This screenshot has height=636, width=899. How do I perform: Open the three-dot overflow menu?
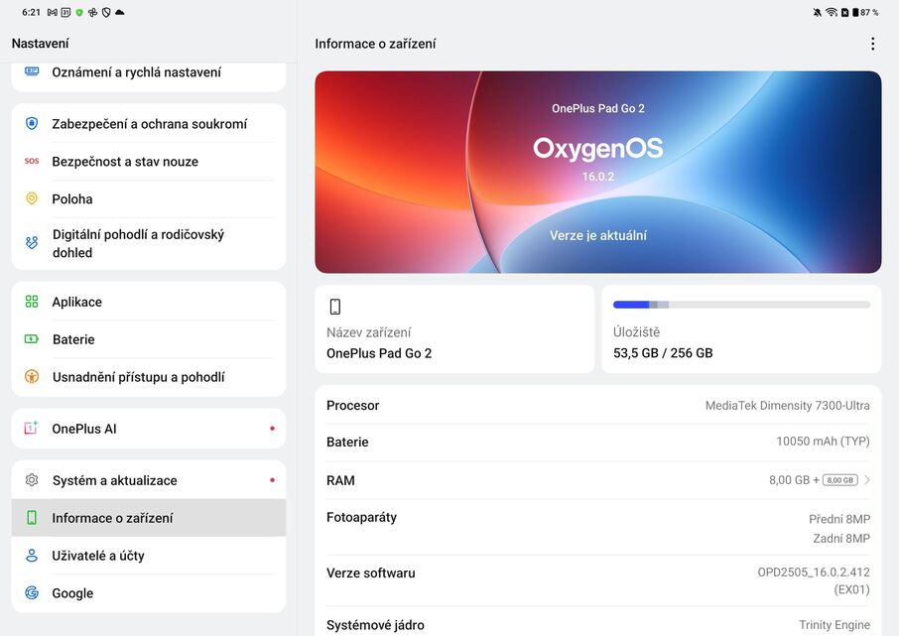pyautogui.click(x=872, y=43)
